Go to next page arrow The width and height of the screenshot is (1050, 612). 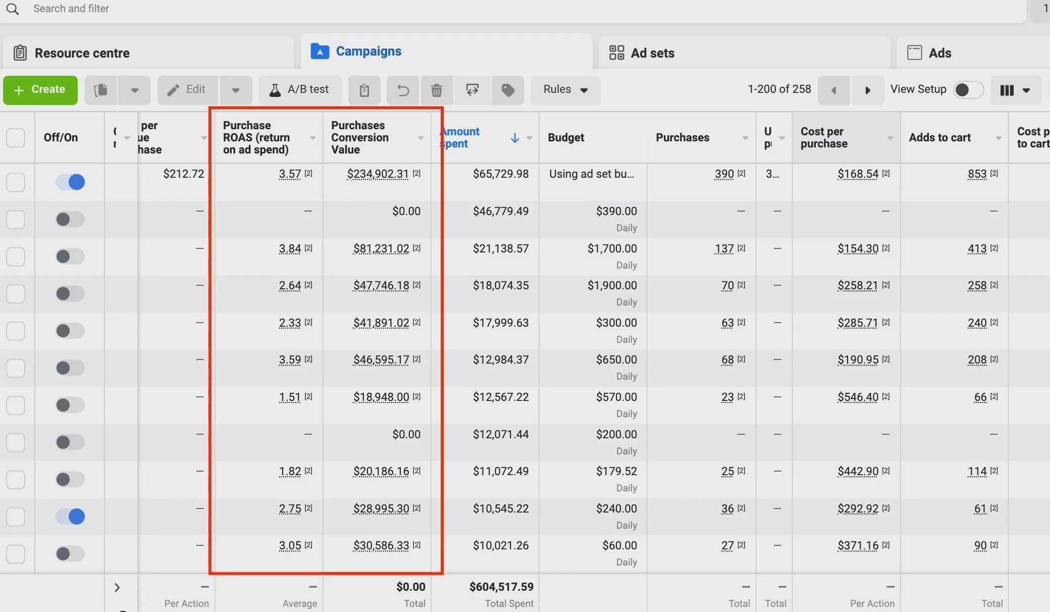867,90
